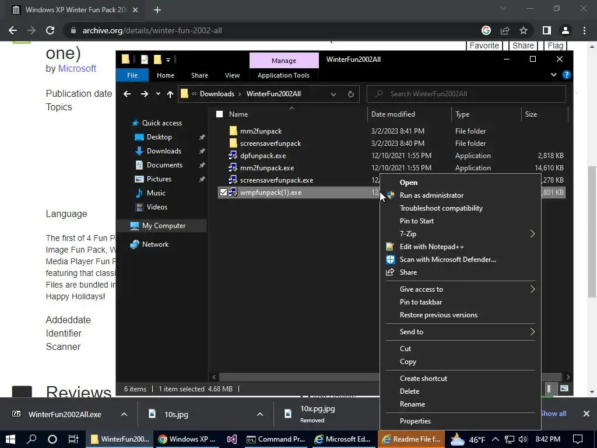Click the Favorite button on archive.org

(484, 45)
